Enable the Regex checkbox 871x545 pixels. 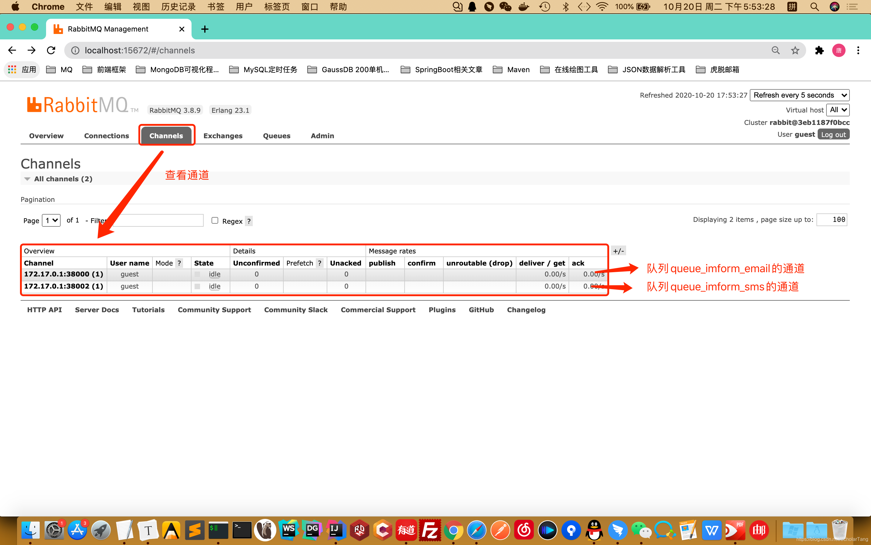coord(215,220)
